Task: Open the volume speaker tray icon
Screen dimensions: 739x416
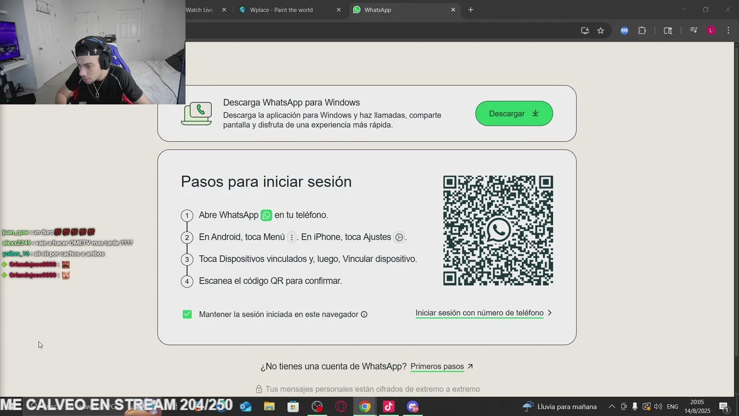Action: click(658, 406)
